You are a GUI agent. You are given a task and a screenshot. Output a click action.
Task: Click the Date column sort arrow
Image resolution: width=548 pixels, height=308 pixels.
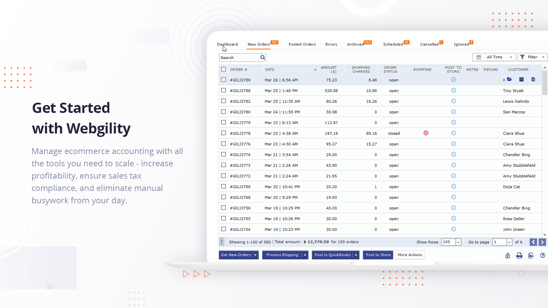pyautogui.click(x=315, y=70)
